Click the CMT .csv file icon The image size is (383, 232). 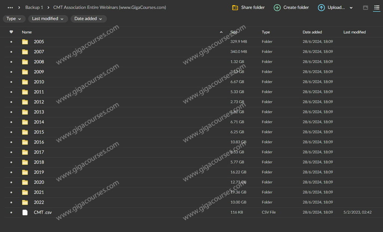point(25,213)
